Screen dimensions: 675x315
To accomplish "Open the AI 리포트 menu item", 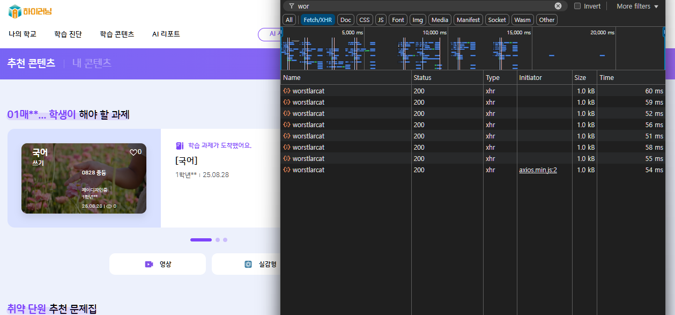I will pyautogui.click(x=166, y=34).
